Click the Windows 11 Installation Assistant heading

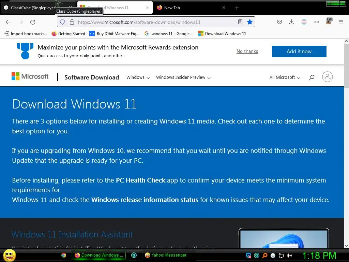(x=72, y=234)
